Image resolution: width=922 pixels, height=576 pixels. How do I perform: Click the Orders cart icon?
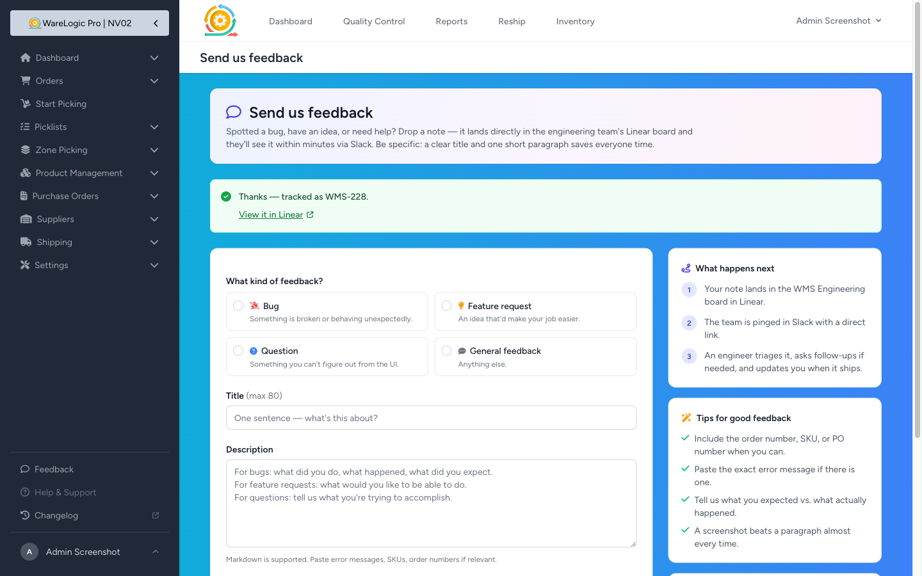click(x=26, y=81)
